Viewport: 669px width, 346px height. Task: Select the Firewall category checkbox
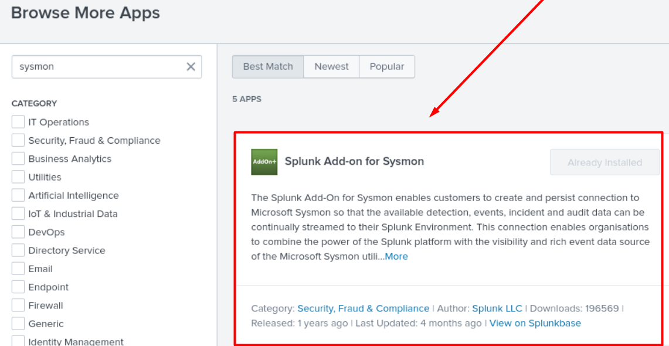click(x=18, y=306)
